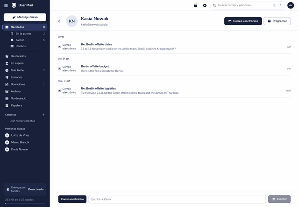The image size is (299, 207).
Task: Click the slash shortcut hint in search
Action: point(280,5)
